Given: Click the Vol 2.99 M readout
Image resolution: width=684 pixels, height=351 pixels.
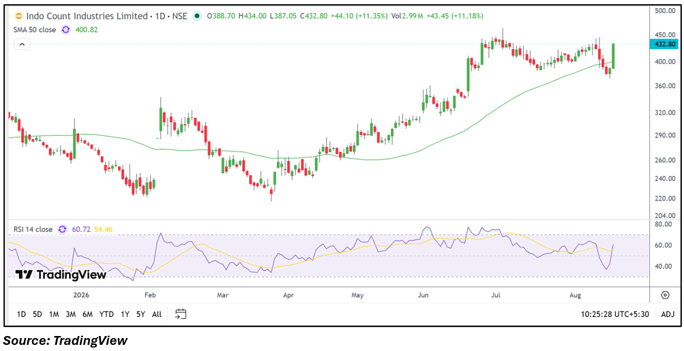Looking at the screenshot, I should (407, 16).
